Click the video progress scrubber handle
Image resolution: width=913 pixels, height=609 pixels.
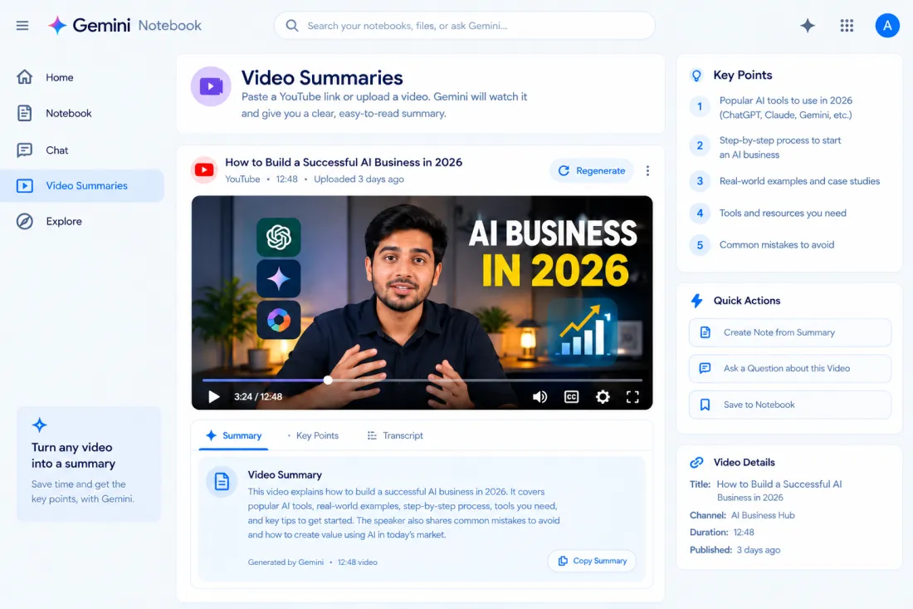328,380
